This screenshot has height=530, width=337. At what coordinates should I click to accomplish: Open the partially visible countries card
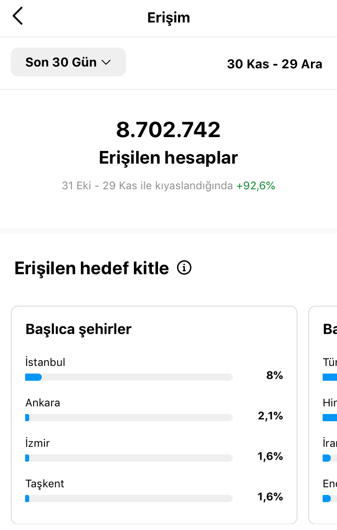(x=323, y=415)
